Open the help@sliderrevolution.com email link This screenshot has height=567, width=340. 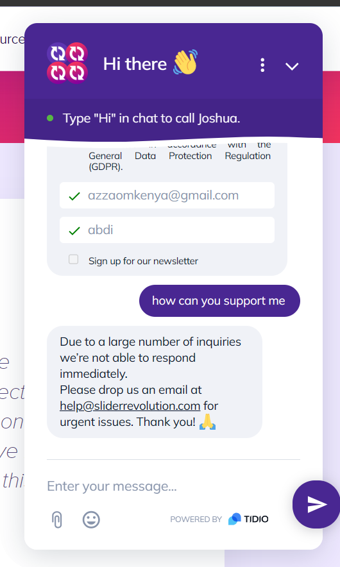[130, 406]
